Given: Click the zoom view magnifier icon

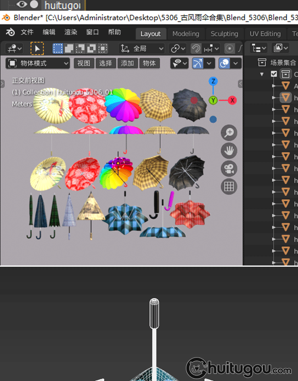Looking at the screenshot, I should (229, 133).
